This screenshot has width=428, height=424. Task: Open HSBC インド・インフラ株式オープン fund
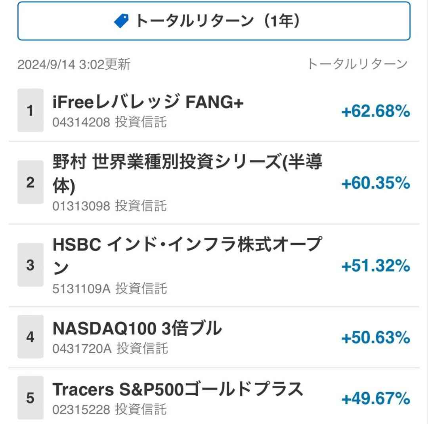pyautogui.click(x=187, y=256)
